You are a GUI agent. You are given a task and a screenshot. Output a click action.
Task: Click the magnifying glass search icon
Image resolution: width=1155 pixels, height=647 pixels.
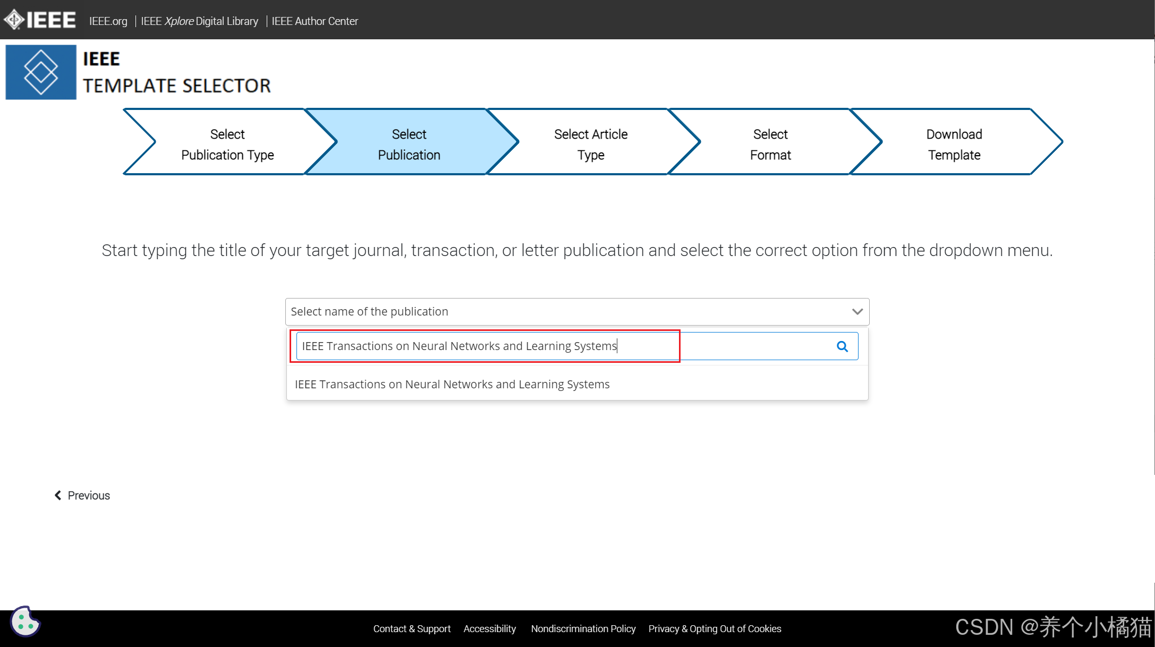(x=842, y=346)
